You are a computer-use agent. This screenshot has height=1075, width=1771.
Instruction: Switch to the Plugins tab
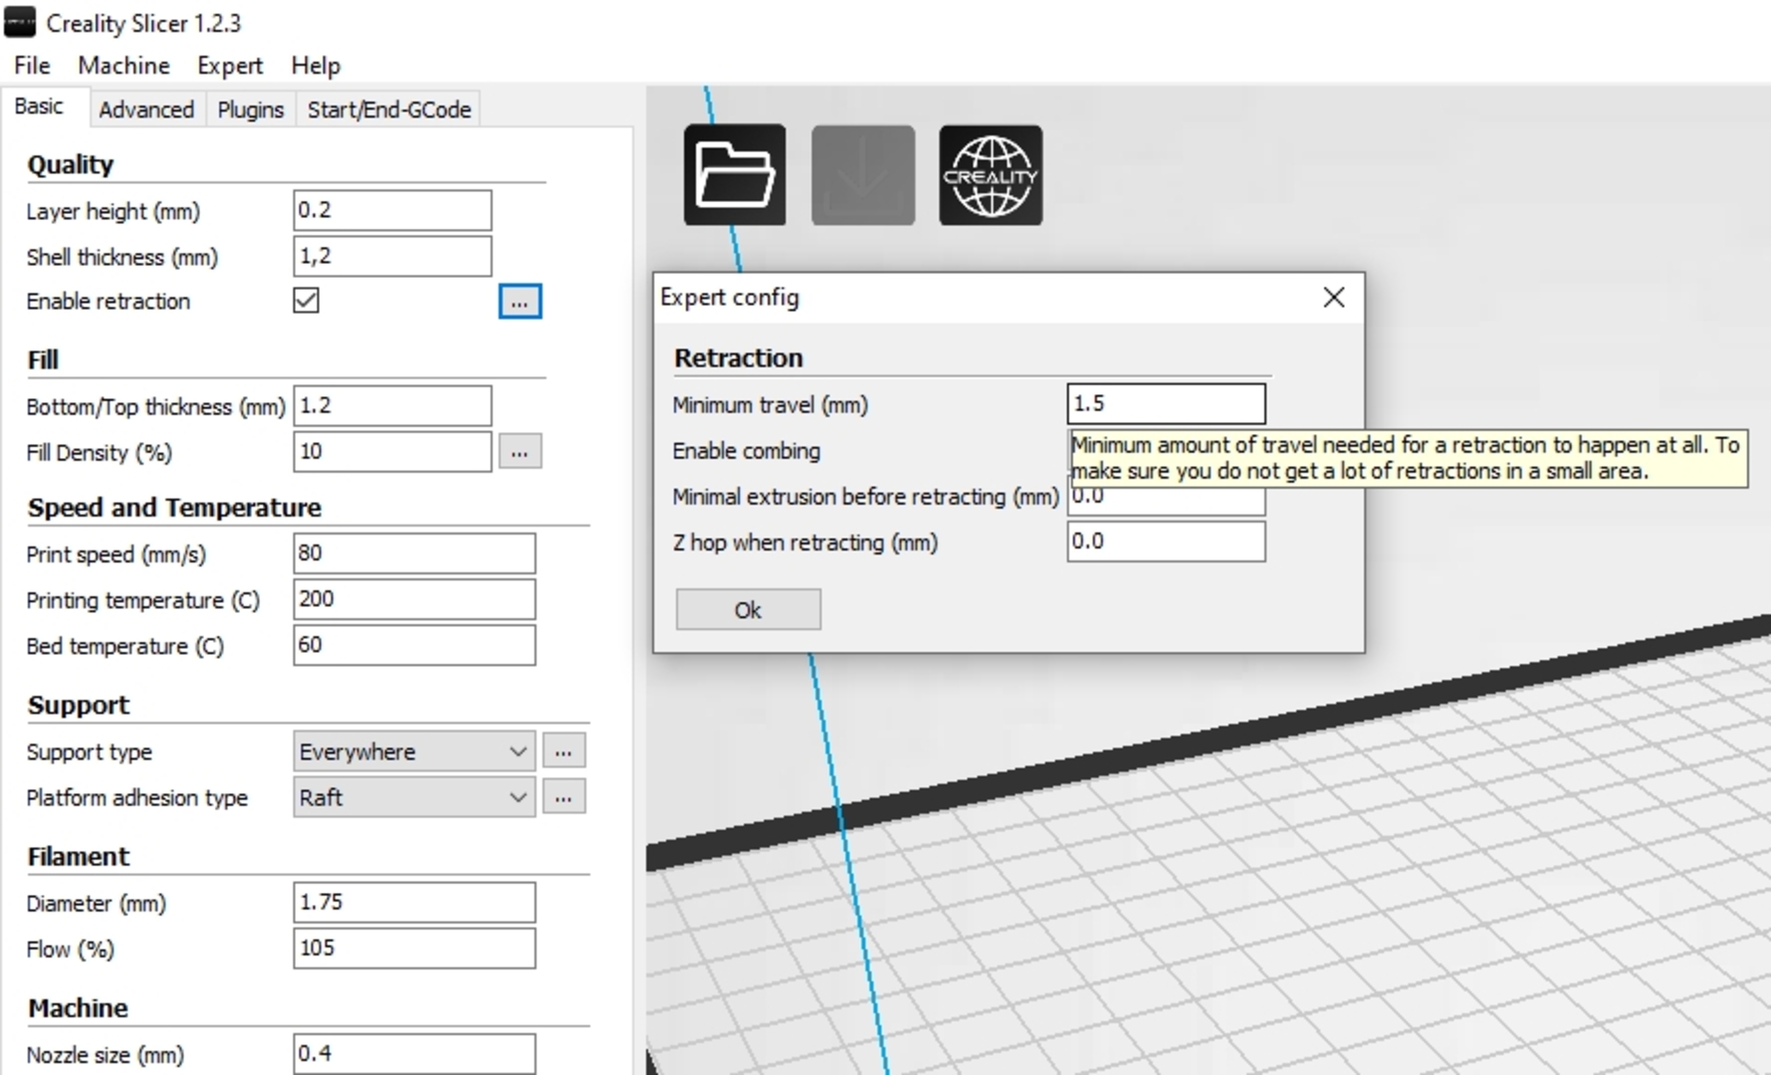251,109
